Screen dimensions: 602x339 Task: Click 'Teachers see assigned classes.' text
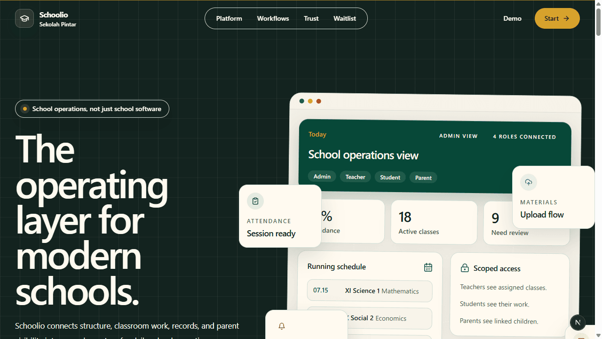pos(503,287)
